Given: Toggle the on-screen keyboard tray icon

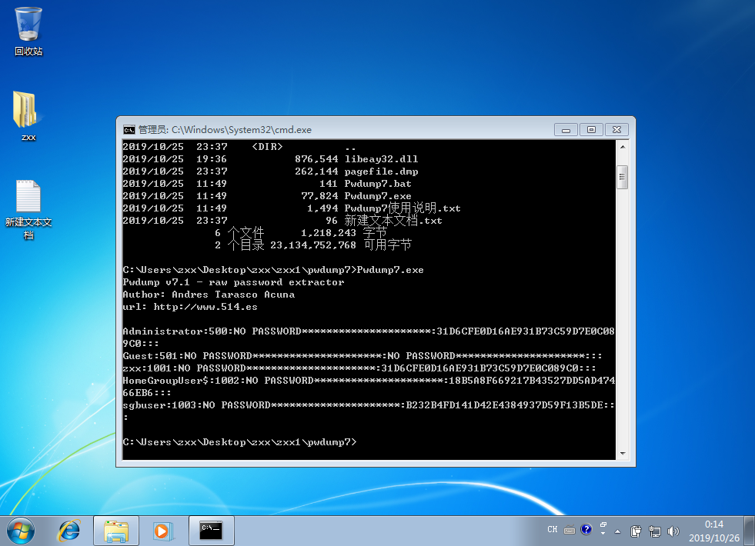Looking at the screenshot, I should (569, 531).
